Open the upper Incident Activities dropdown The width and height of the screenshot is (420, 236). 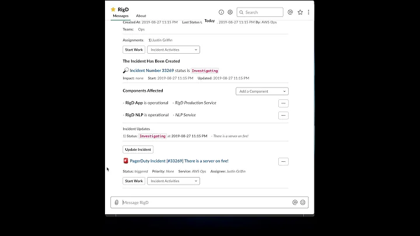tap(173, 50)
